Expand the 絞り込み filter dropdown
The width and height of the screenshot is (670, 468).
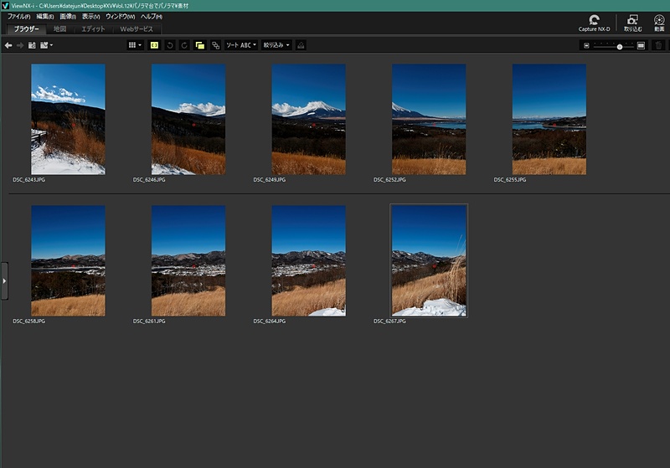(276, 45)
